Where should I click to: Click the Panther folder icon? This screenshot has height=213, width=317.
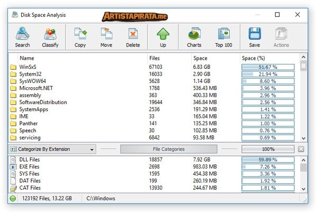pyautogui.click(x=13, y=123)
